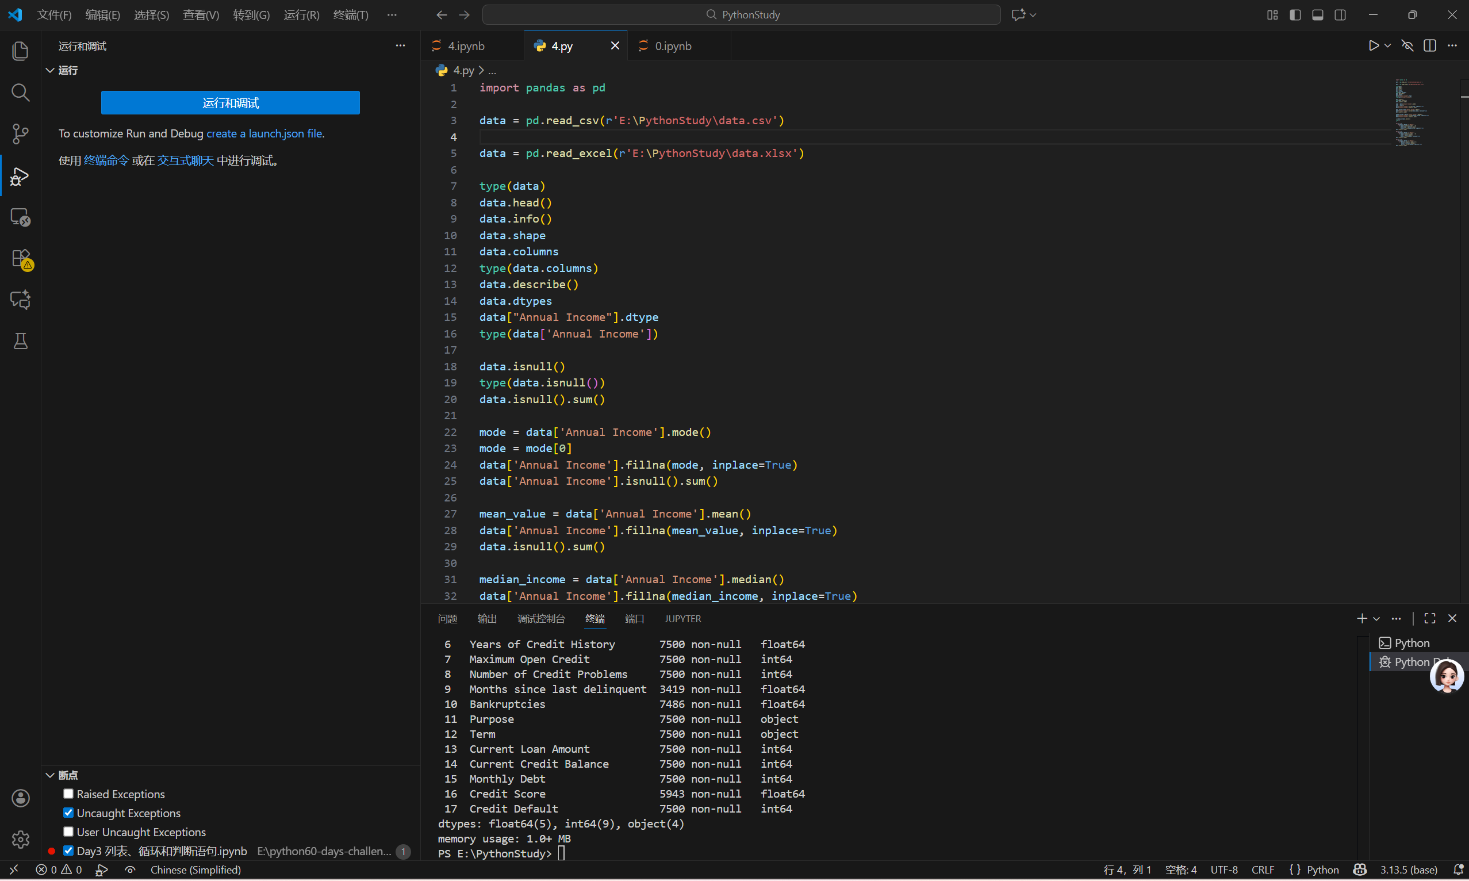Open the Source Control icon
This screenshot has width=1469, height=881.
(x=20, y=134)
